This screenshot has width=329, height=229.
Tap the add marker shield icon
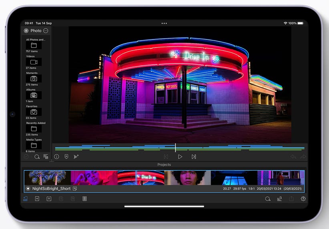tap(66, 157)
